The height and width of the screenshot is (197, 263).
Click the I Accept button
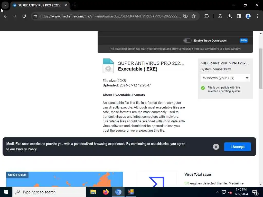[x=238, y=147]
